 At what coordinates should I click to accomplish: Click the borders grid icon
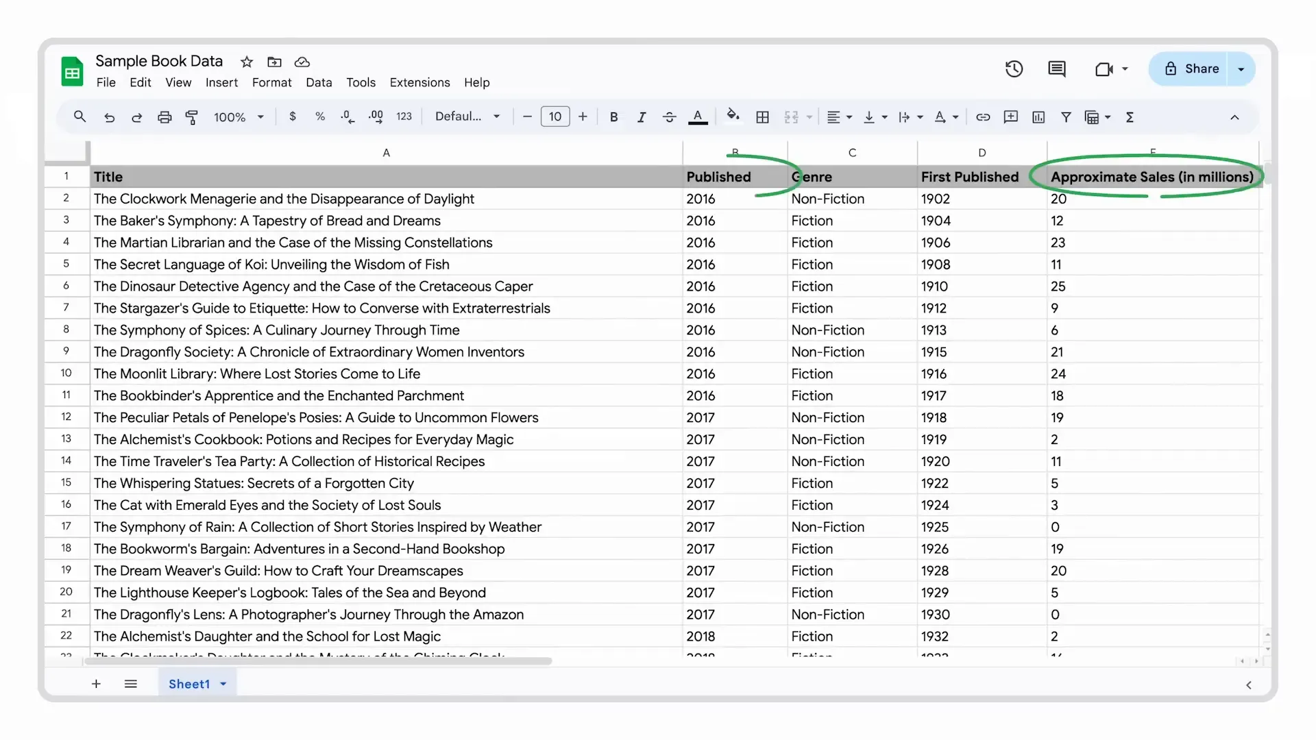click(762, 117)
